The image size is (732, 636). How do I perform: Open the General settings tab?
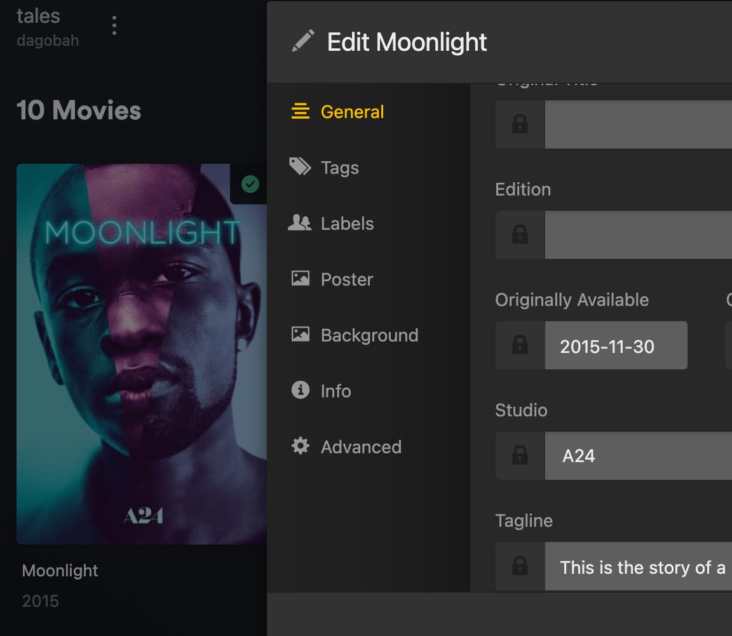337,112
